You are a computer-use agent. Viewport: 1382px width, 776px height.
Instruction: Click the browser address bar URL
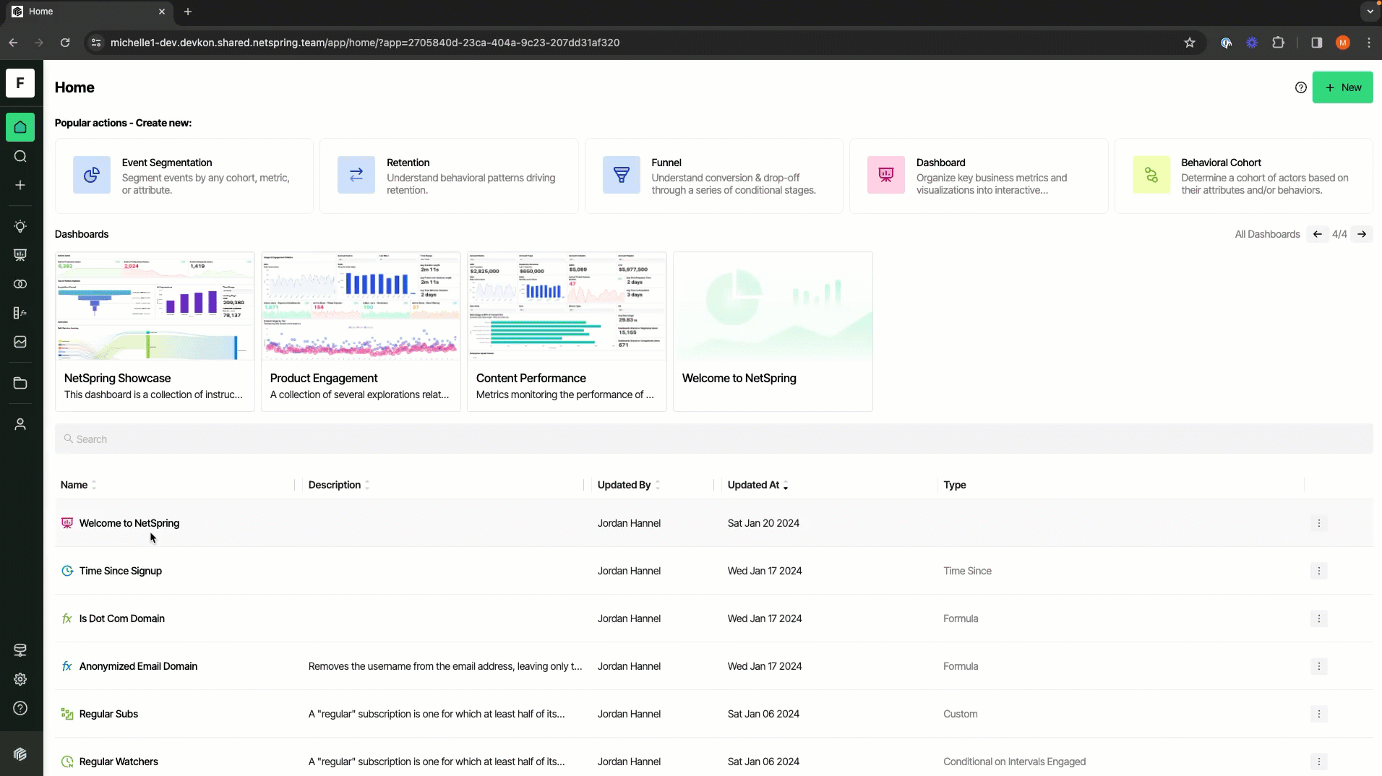point(365,43)
